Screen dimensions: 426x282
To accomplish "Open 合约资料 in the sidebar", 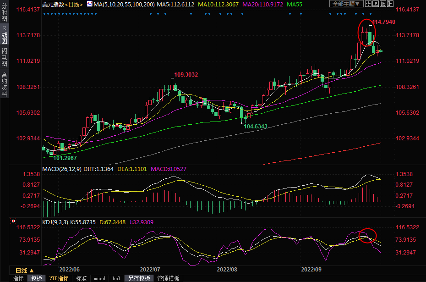I will tap(4, 84).
